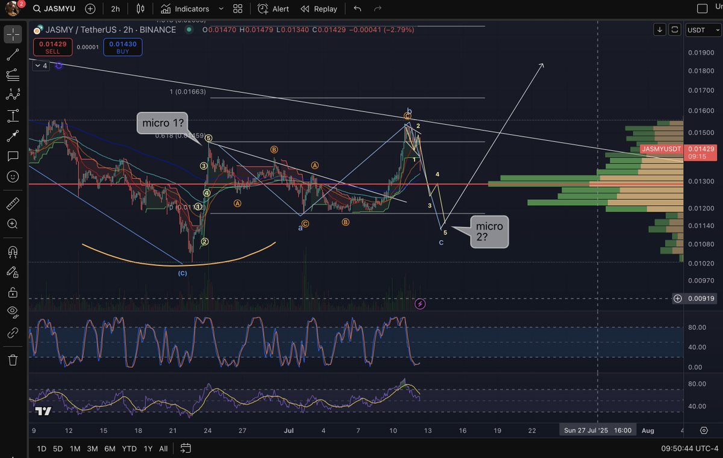The width and height of the screenshot is (723, 458).
Task: Toggle stay-in-drawing-mode pencil lock
Action: point(12,272)
